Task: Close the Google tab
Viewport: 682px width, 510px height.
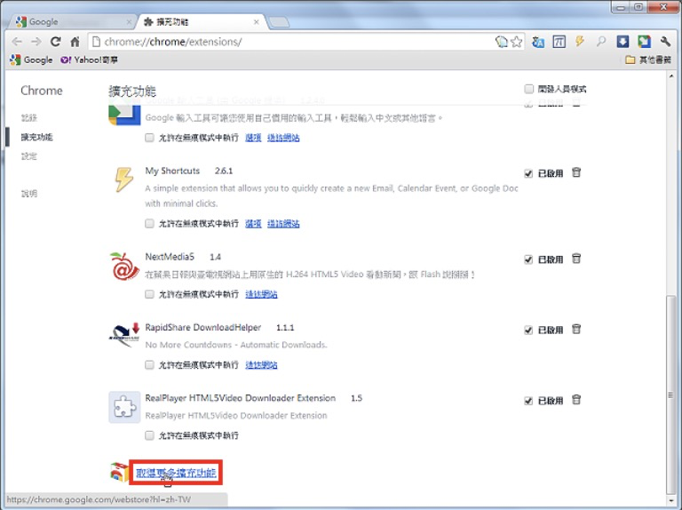Action: (x=129, y=21)
